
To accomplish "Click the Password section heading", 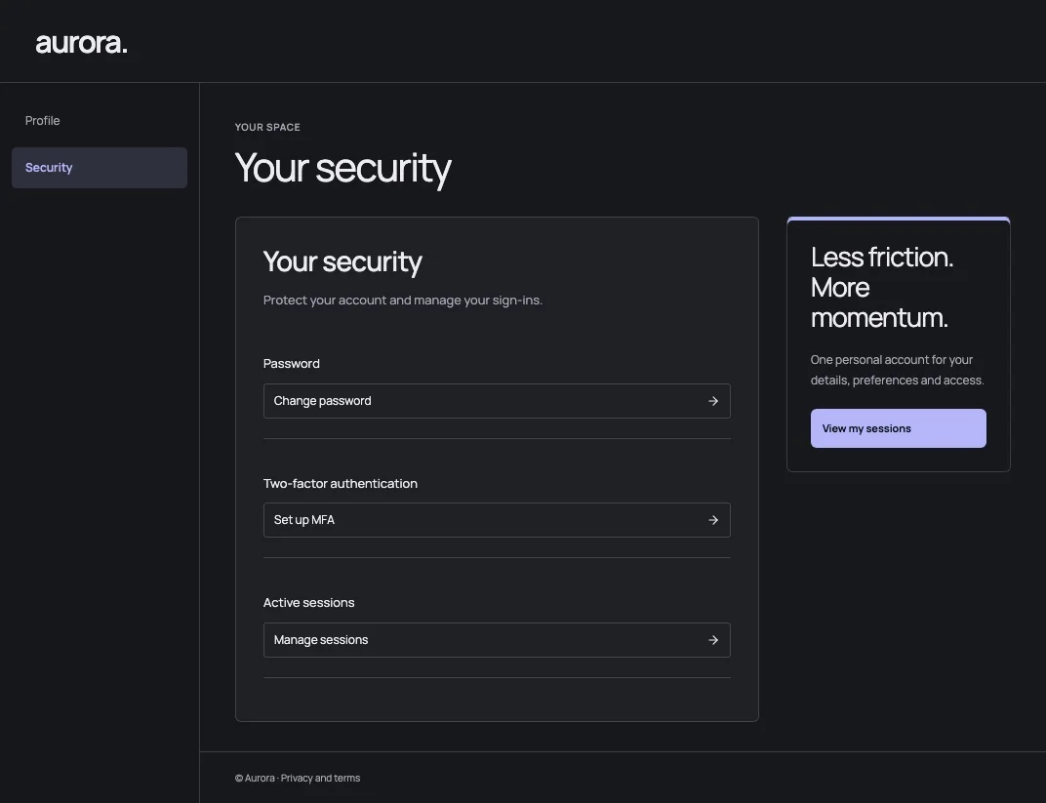I will 292,364.
